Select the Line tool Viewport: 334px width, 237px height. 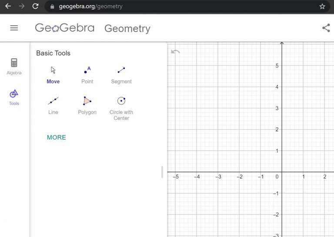(53, 106)
